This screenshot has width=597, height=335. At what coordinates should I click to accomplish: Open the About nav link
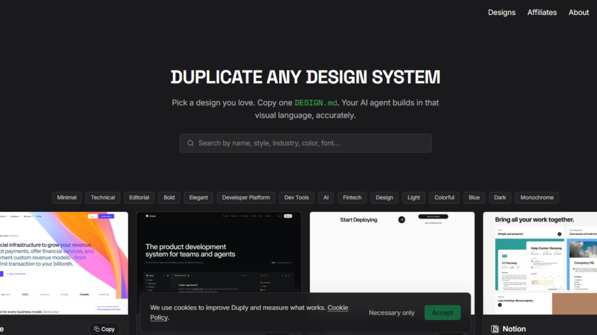coord(578,13)
